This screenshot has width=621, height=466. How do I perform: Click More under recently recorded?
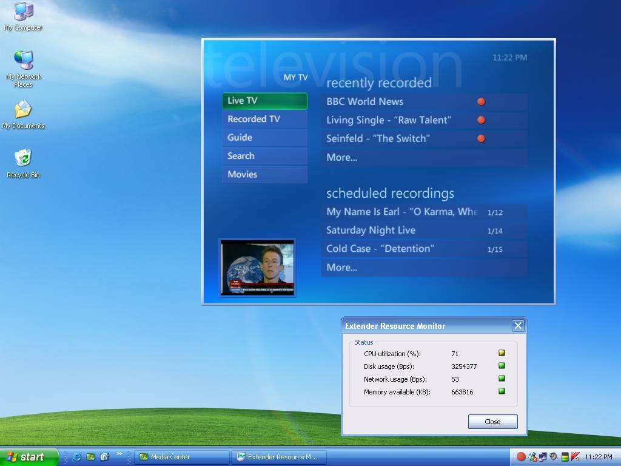pyautogui.click(x=342, y=158)
